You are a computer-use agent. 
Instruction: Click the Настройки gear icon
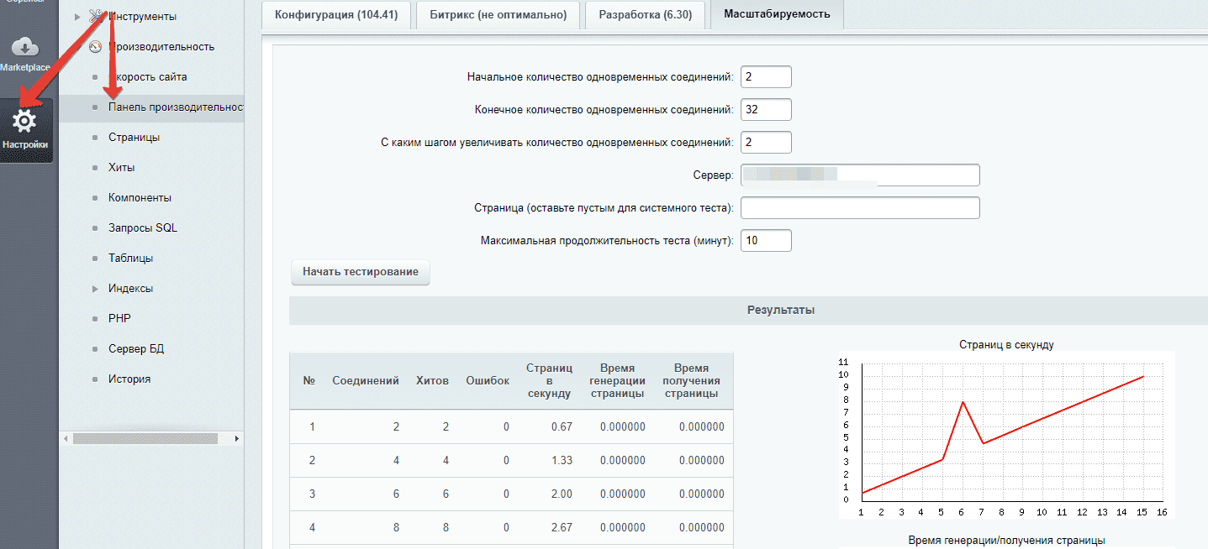pos(25,122)
